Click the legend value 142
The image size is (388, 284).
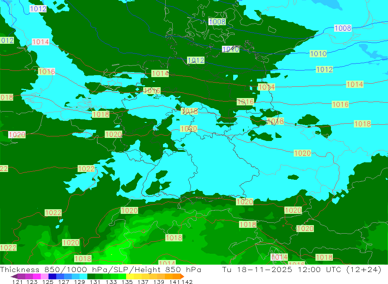pos(187,282)
